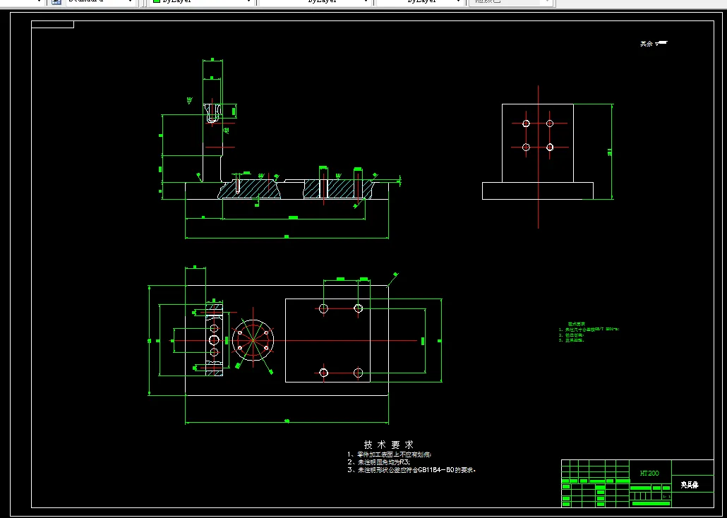This screenshot has height=518, width=727.
Task: Pick the lower-left hole of the rectangular plate
Action: click(324, 373)
